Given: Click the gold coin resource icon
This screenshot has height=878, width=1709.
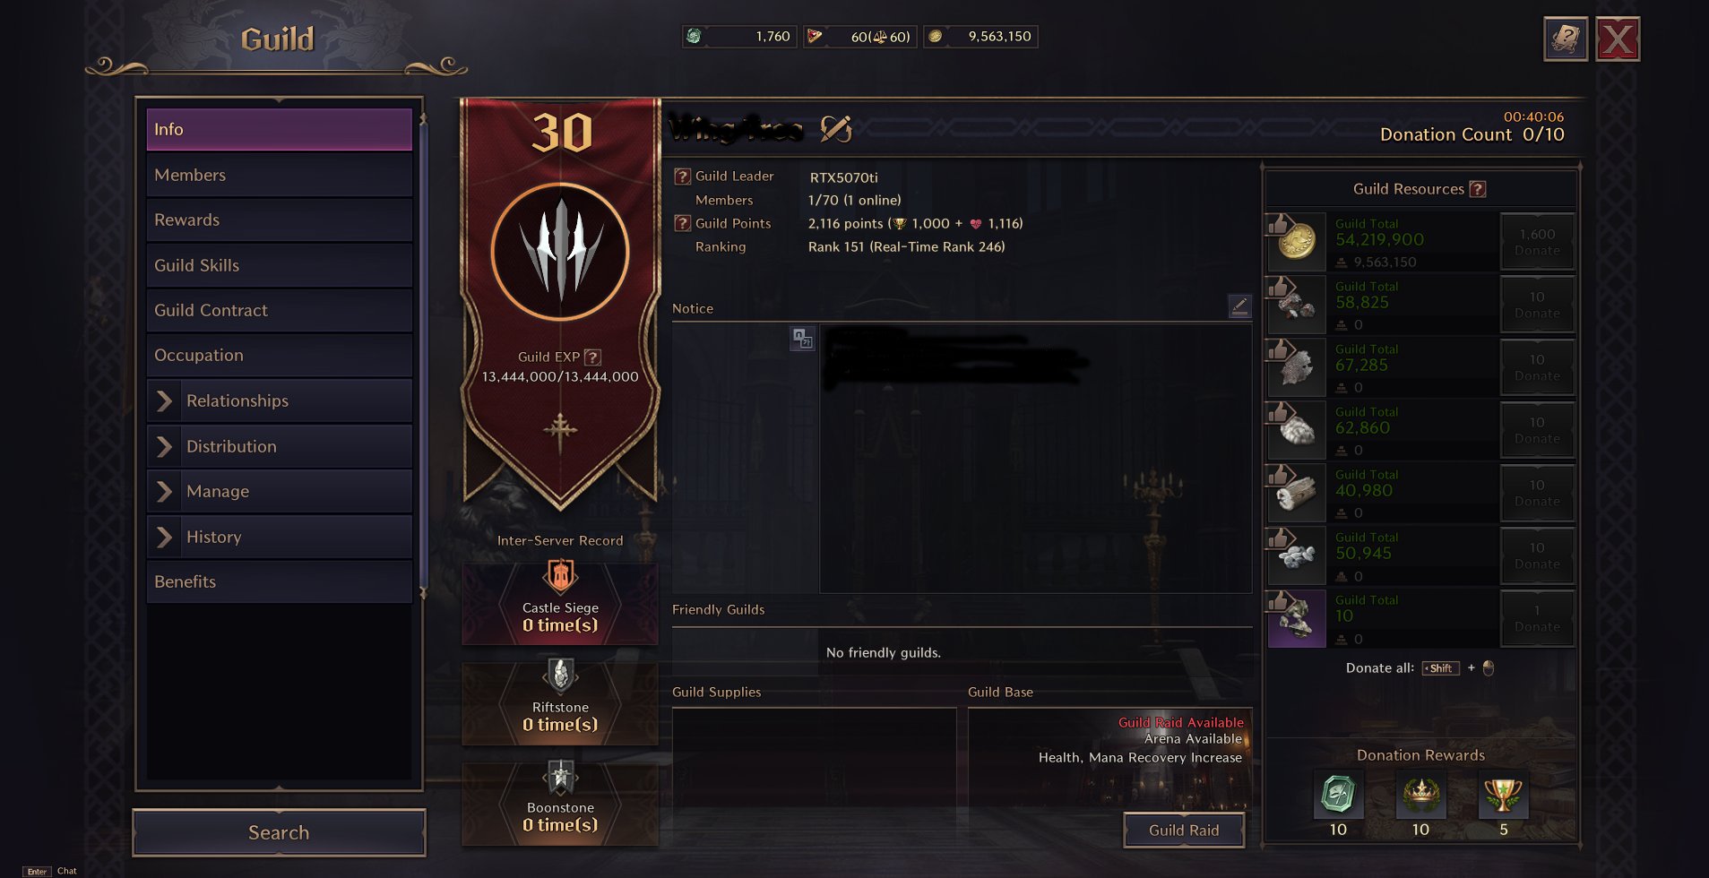Looking at the screenshot, I should 1296,242.
